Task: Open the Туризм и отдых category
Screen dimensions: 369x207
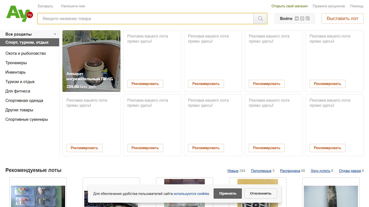Action: tap(20, 82)
